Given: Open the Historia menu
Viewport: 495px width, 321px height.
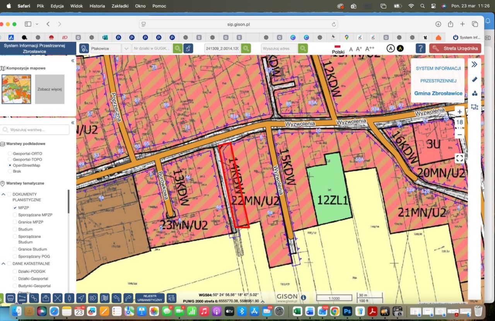Looking at the screenshot, I should pyautogui.click(x=97, y=6).
